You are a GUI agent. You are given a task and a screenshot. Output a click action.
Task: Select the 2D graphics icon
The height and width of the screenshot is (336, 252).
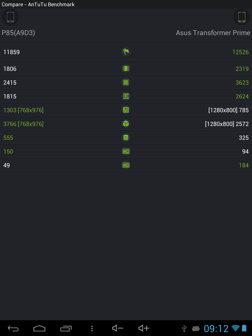point(126,110)
